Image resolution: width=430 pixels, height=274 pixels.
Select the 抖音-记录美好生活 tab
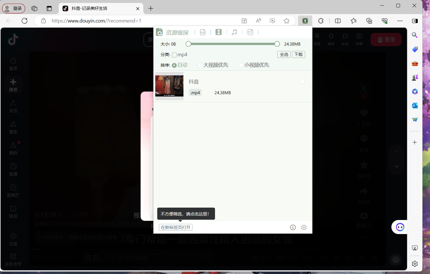pyautogui.click(x=101, y=8)
